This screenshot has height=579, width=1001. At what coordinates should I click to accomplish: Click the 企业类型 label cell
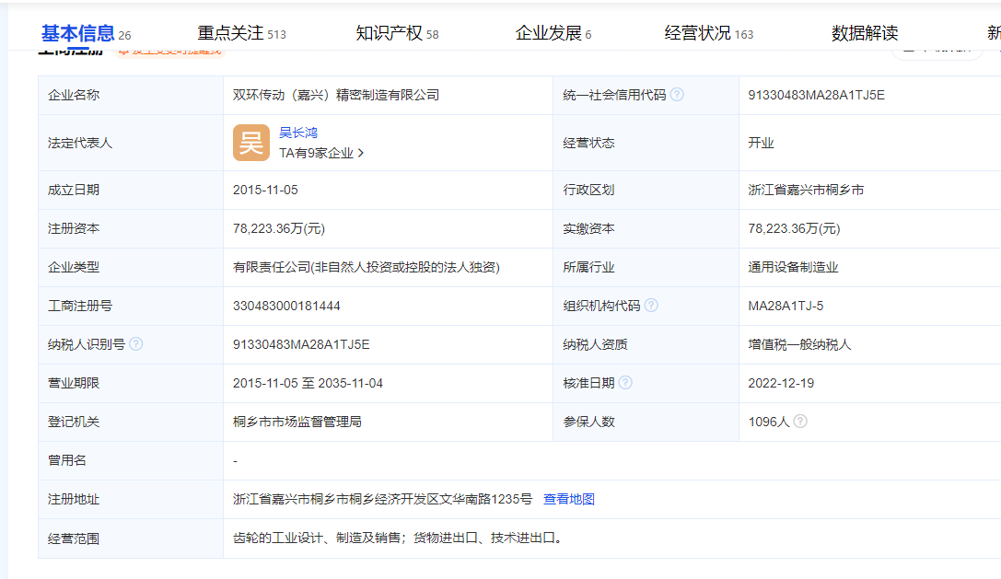click(x=131, y=267)
